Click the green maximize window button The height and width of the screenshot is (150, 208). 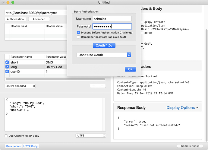point(13,2)
